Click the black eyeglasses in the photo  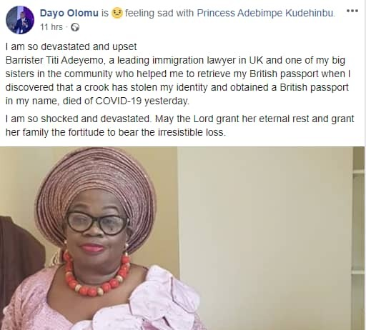click(x=97, y=224)
